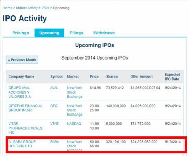Click New York Stock Exchange in AVAL row

(x=75, y=92)
